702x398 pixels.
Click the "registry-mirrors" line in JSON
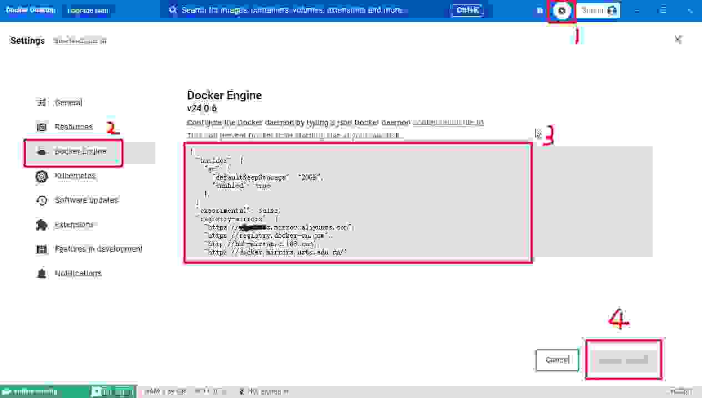pos(239,219)
